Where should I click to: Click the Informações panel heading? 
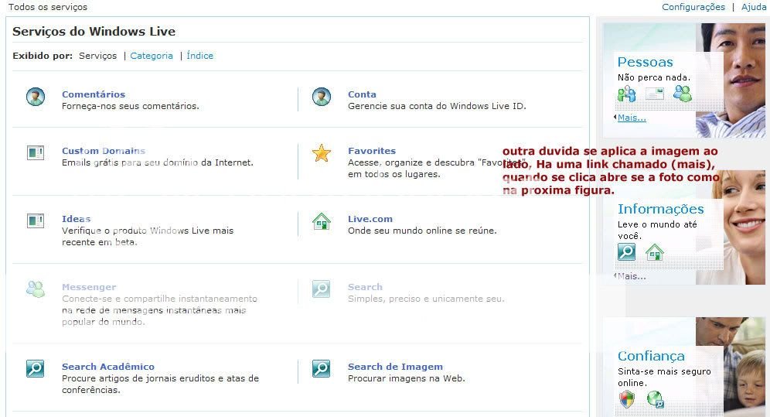660,209
